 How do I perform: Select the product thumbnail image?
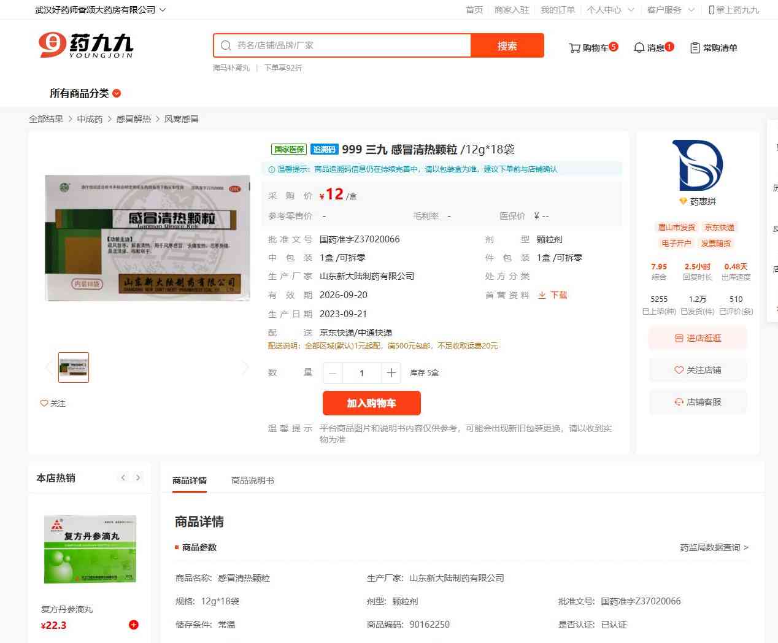pyautogui.click(x=74, y=368)
